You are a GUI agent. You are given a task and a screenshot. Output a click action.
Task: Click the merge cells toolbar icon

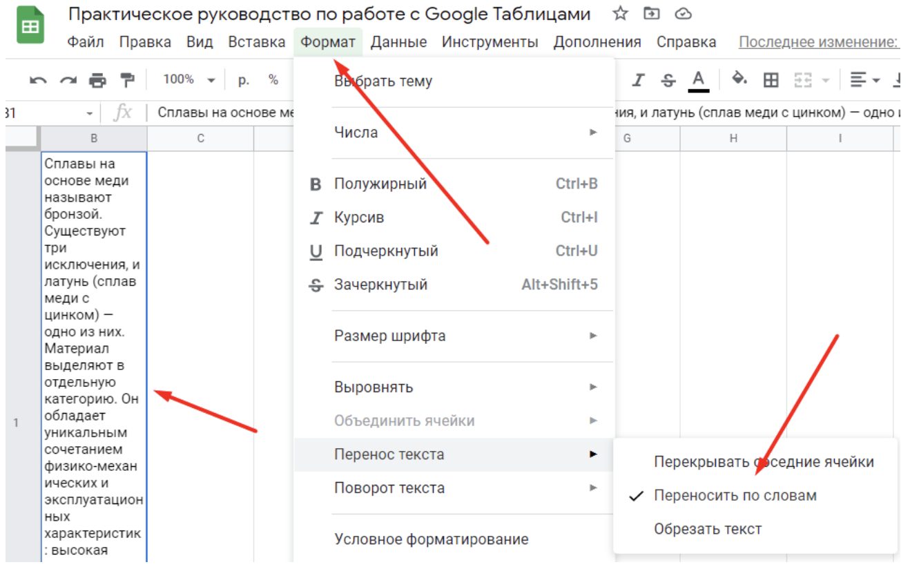click(802, 80)
